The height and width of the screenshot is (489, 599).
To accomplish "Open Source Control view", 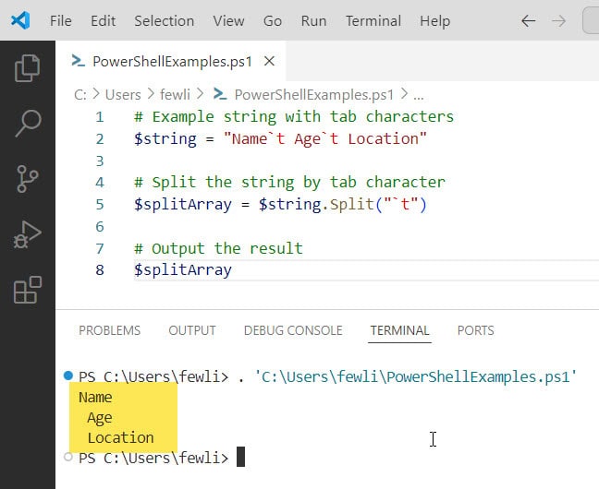I will [27, 178].
